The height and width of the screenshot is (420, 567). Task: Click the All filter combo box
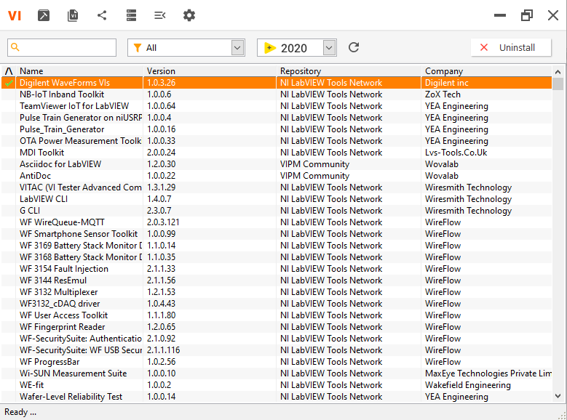pyautogui.click(x=186, y=48)
